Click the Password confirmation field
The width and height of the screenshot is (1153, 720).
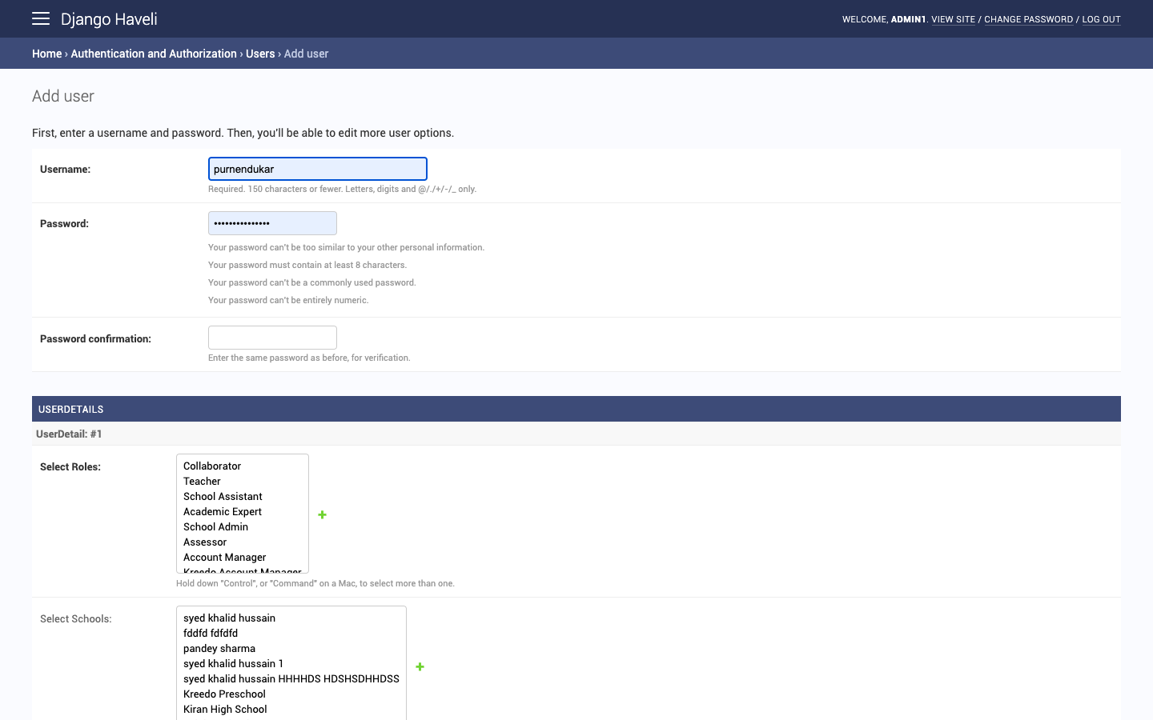(x=272, y=338)
